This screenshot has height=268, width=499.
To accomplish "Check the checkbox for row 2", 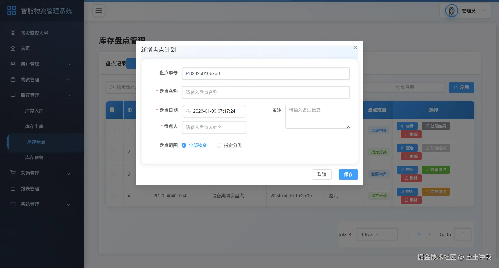I will point(112,152).
